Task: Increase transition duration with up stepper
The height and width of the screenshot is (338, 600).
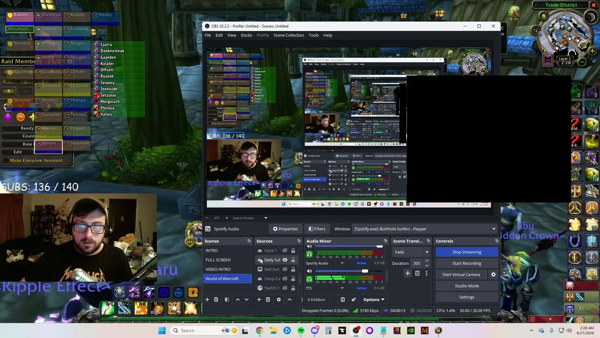Action: pos(427,261)
